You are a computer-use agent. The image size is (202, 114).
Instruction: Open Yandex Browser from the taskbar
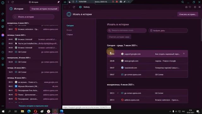(x=49, y=111)
